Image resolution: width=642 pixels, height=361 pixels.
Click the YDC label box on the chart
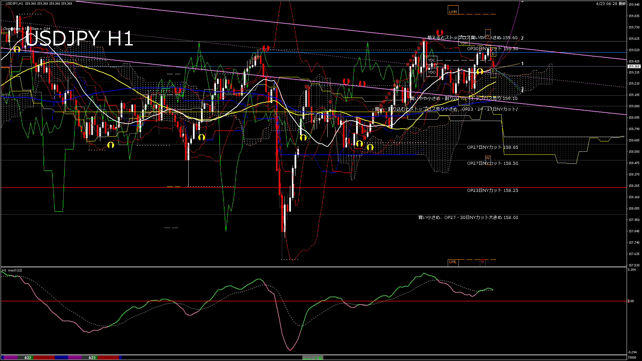tap(432, 61)
